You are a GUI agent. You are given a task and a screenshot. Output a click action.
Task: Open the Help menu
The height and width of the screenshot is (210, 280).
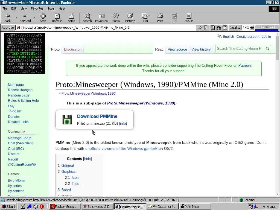point(62,8)
